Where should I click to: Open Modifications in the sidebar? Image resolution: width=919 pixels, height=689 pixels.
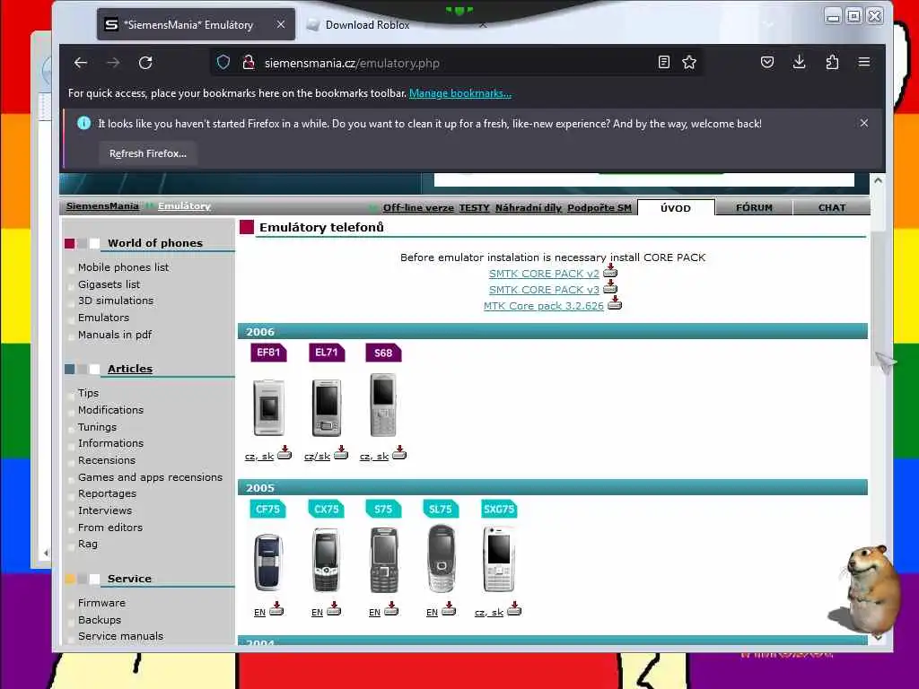pos(110,410)
